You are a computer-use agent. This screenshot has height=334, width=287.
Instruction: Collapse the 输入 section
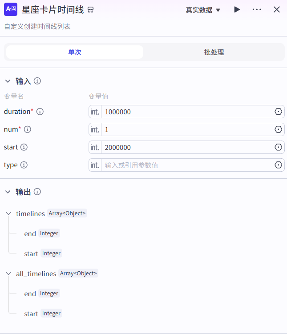(x=8, y=81)
